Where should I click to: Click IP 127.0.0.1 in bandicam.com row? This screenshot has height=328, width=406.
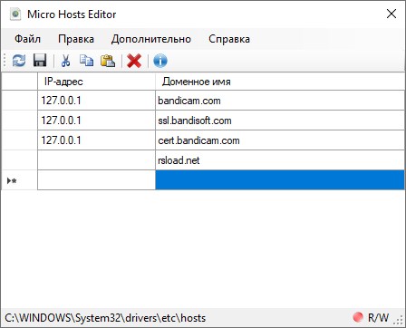click(x=96, y=101)
